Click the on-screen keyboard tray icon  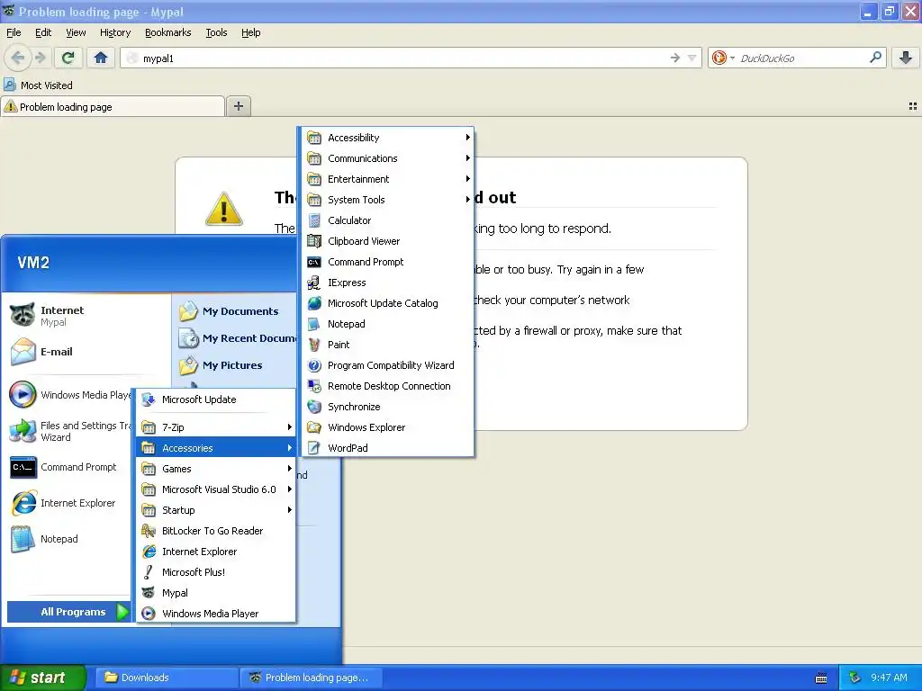click(821, 678)
